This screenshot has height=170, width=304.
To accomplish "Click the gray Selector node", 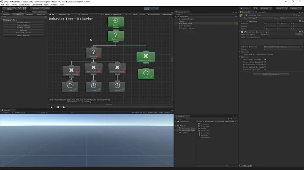I will coord(93,53).
